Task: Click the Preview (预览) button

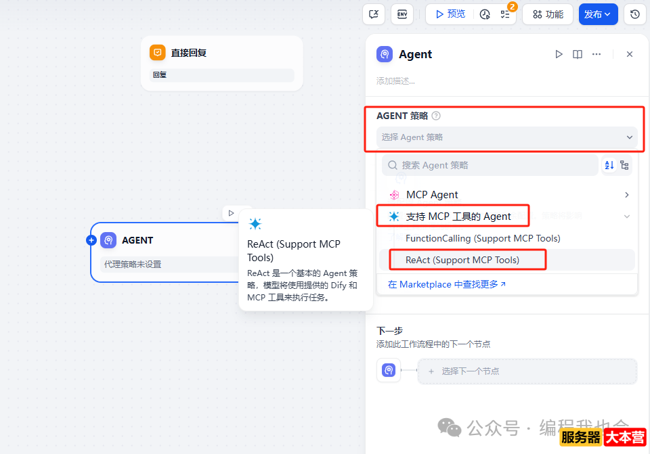Action: (450, 14)
